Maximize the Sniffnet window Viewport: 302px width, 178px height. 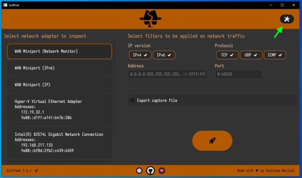pos(282,5)
